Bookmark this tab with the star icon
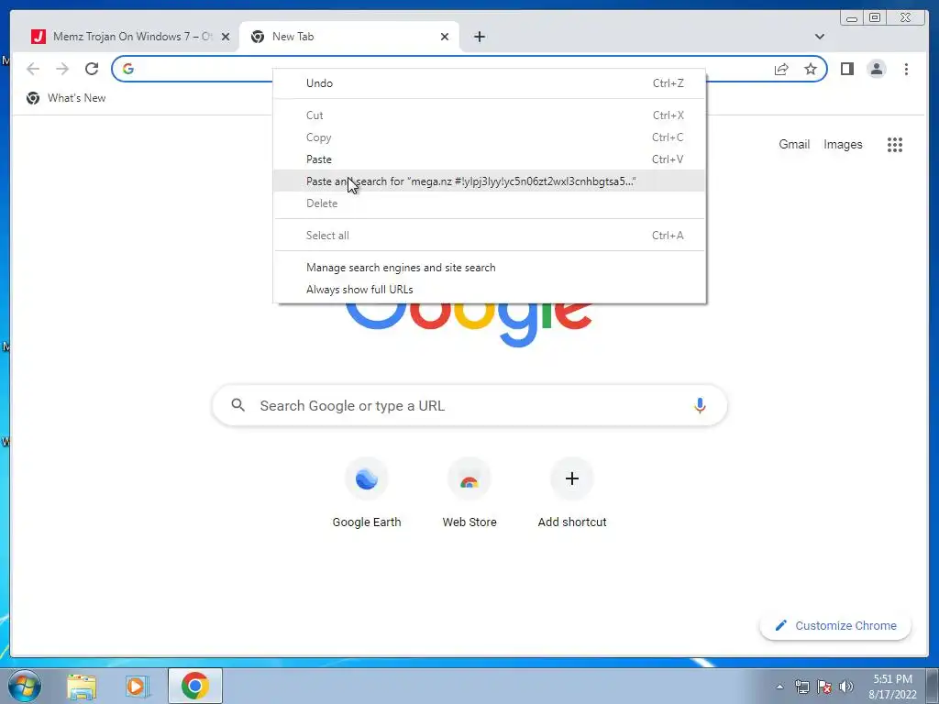This screenshot has width=939, height=704. 811,69
